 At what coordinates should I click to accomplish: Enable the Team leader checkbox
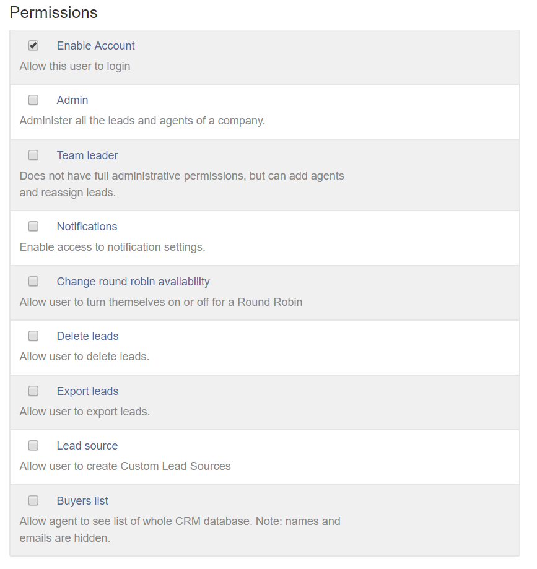pyautogui.click(x=33, y=155)
